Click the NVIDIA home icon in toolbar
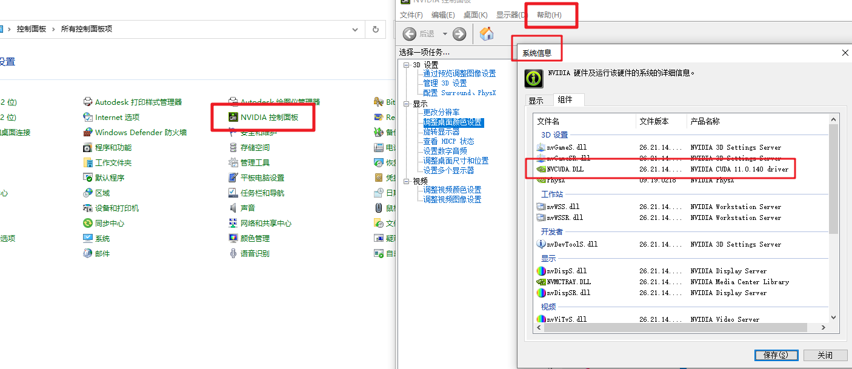The width and height of the screenshot is (852, 369). 487,34
